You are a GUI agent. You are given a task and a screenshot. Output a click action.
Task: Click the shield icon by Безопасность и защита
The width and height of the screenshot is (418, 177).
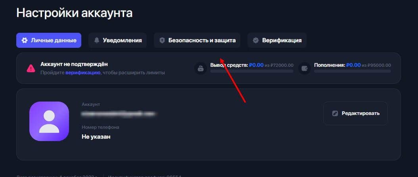point(162,40)
